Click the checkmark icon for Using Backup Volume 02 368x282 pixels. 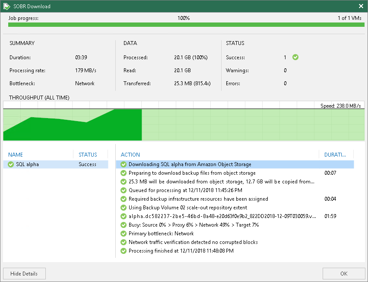124,208
